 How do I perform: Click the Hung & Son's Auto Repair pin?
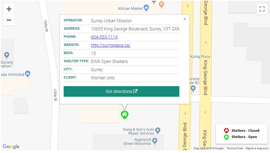click(x=158, y=131)
